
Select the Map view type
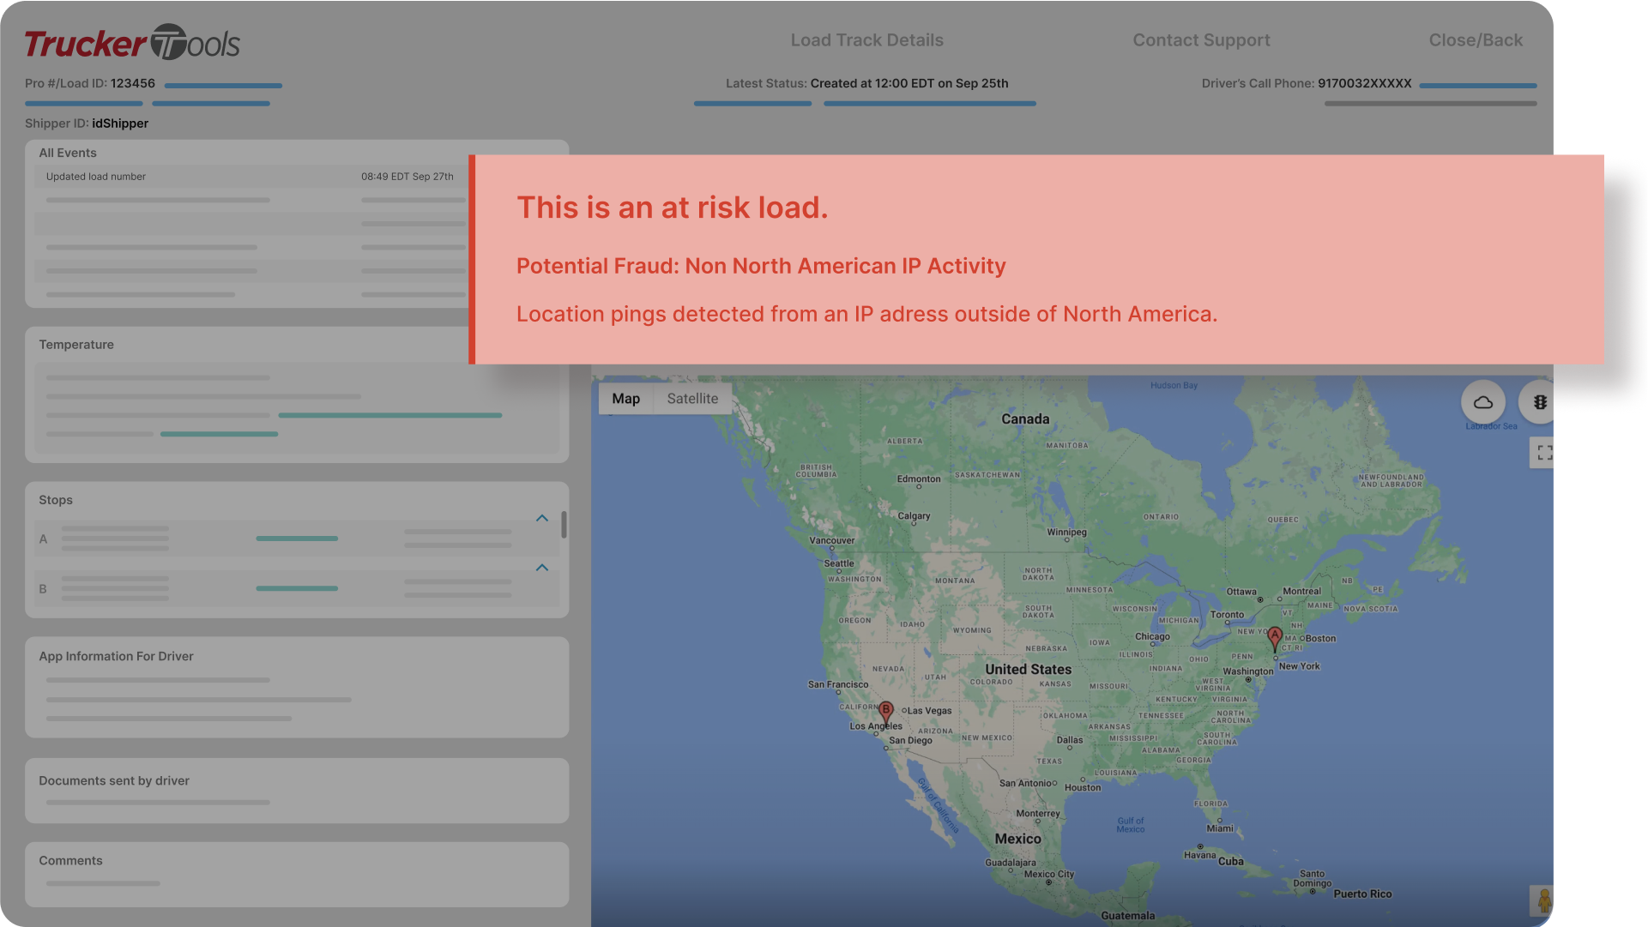(625, 399)
